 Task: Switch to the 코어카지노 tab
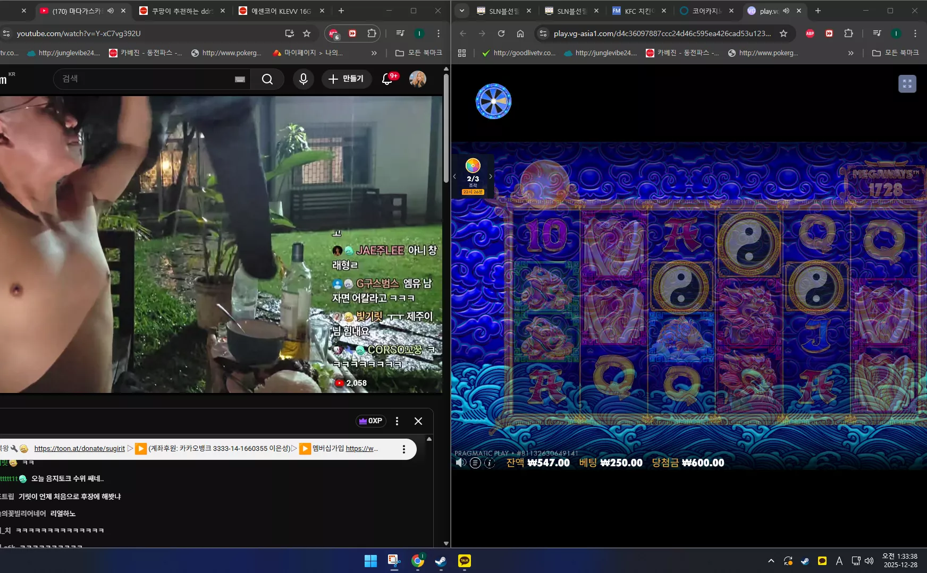707,11
